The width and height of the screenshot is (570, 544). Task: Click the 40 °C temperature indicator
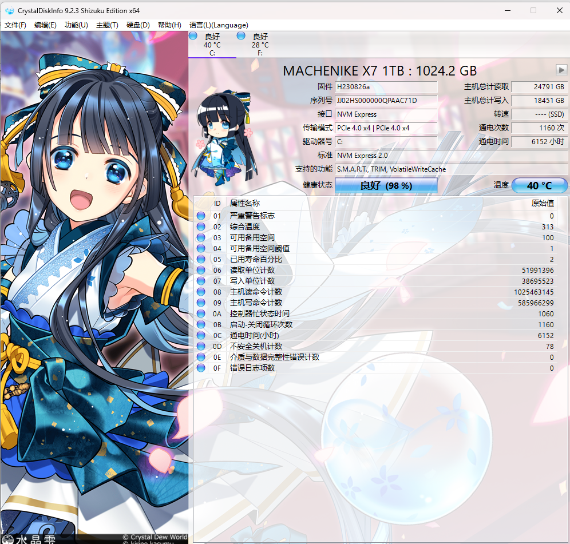click(x=540, y=186)
